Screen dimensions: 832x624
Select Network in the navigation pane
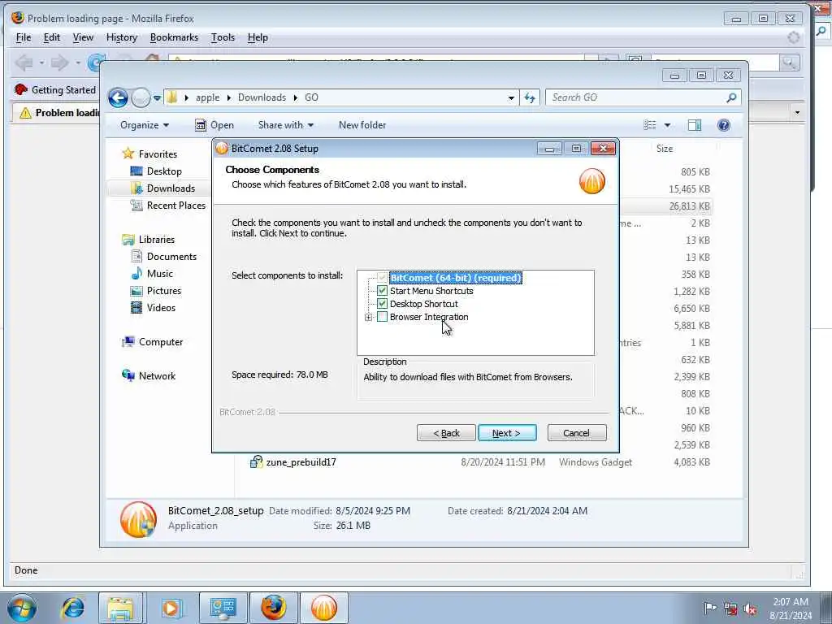(x=157, y=376)
